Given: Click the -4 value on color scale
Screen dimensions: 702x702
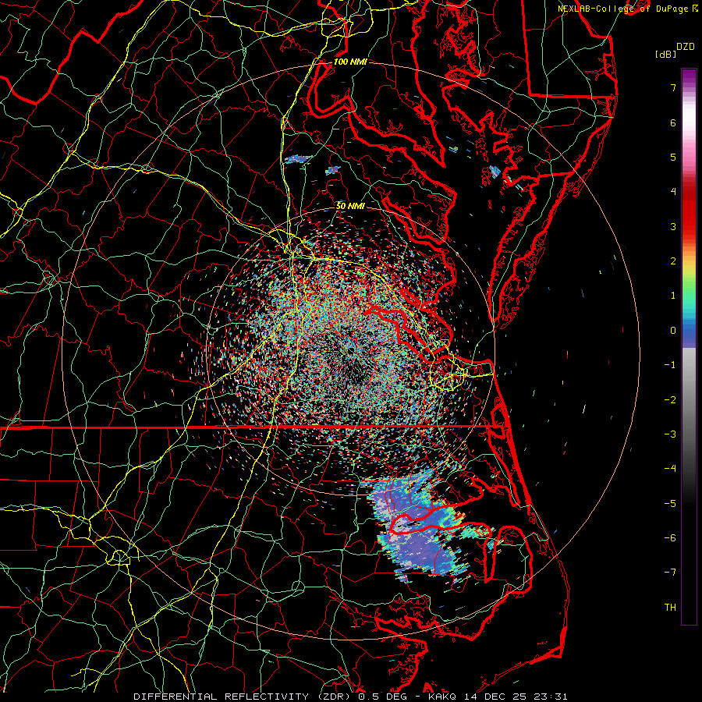Looking at the screenshot, I should click(670, 469).
